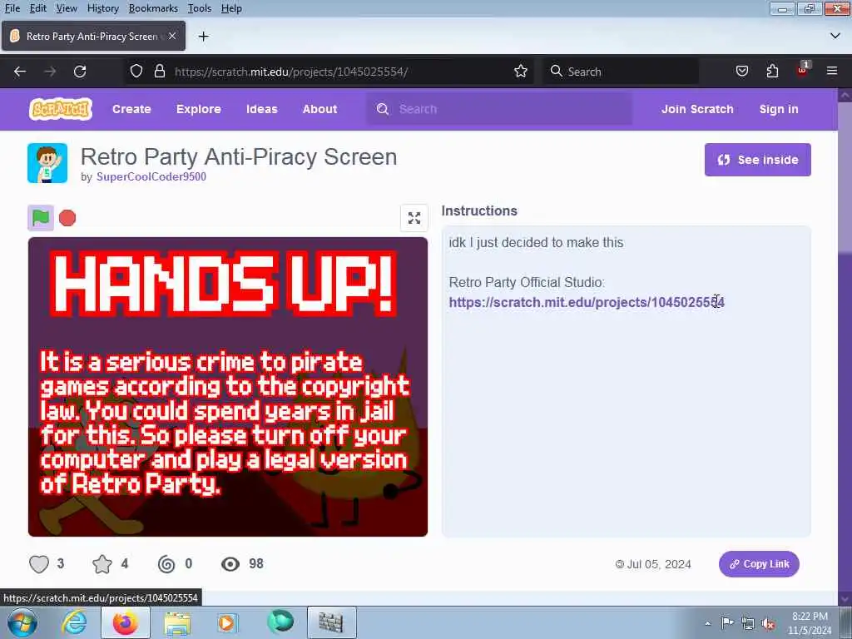This screenshot has width=852, height=639.
Task: Click the muted volume tray icon
Action: click(x=768, y=624)
